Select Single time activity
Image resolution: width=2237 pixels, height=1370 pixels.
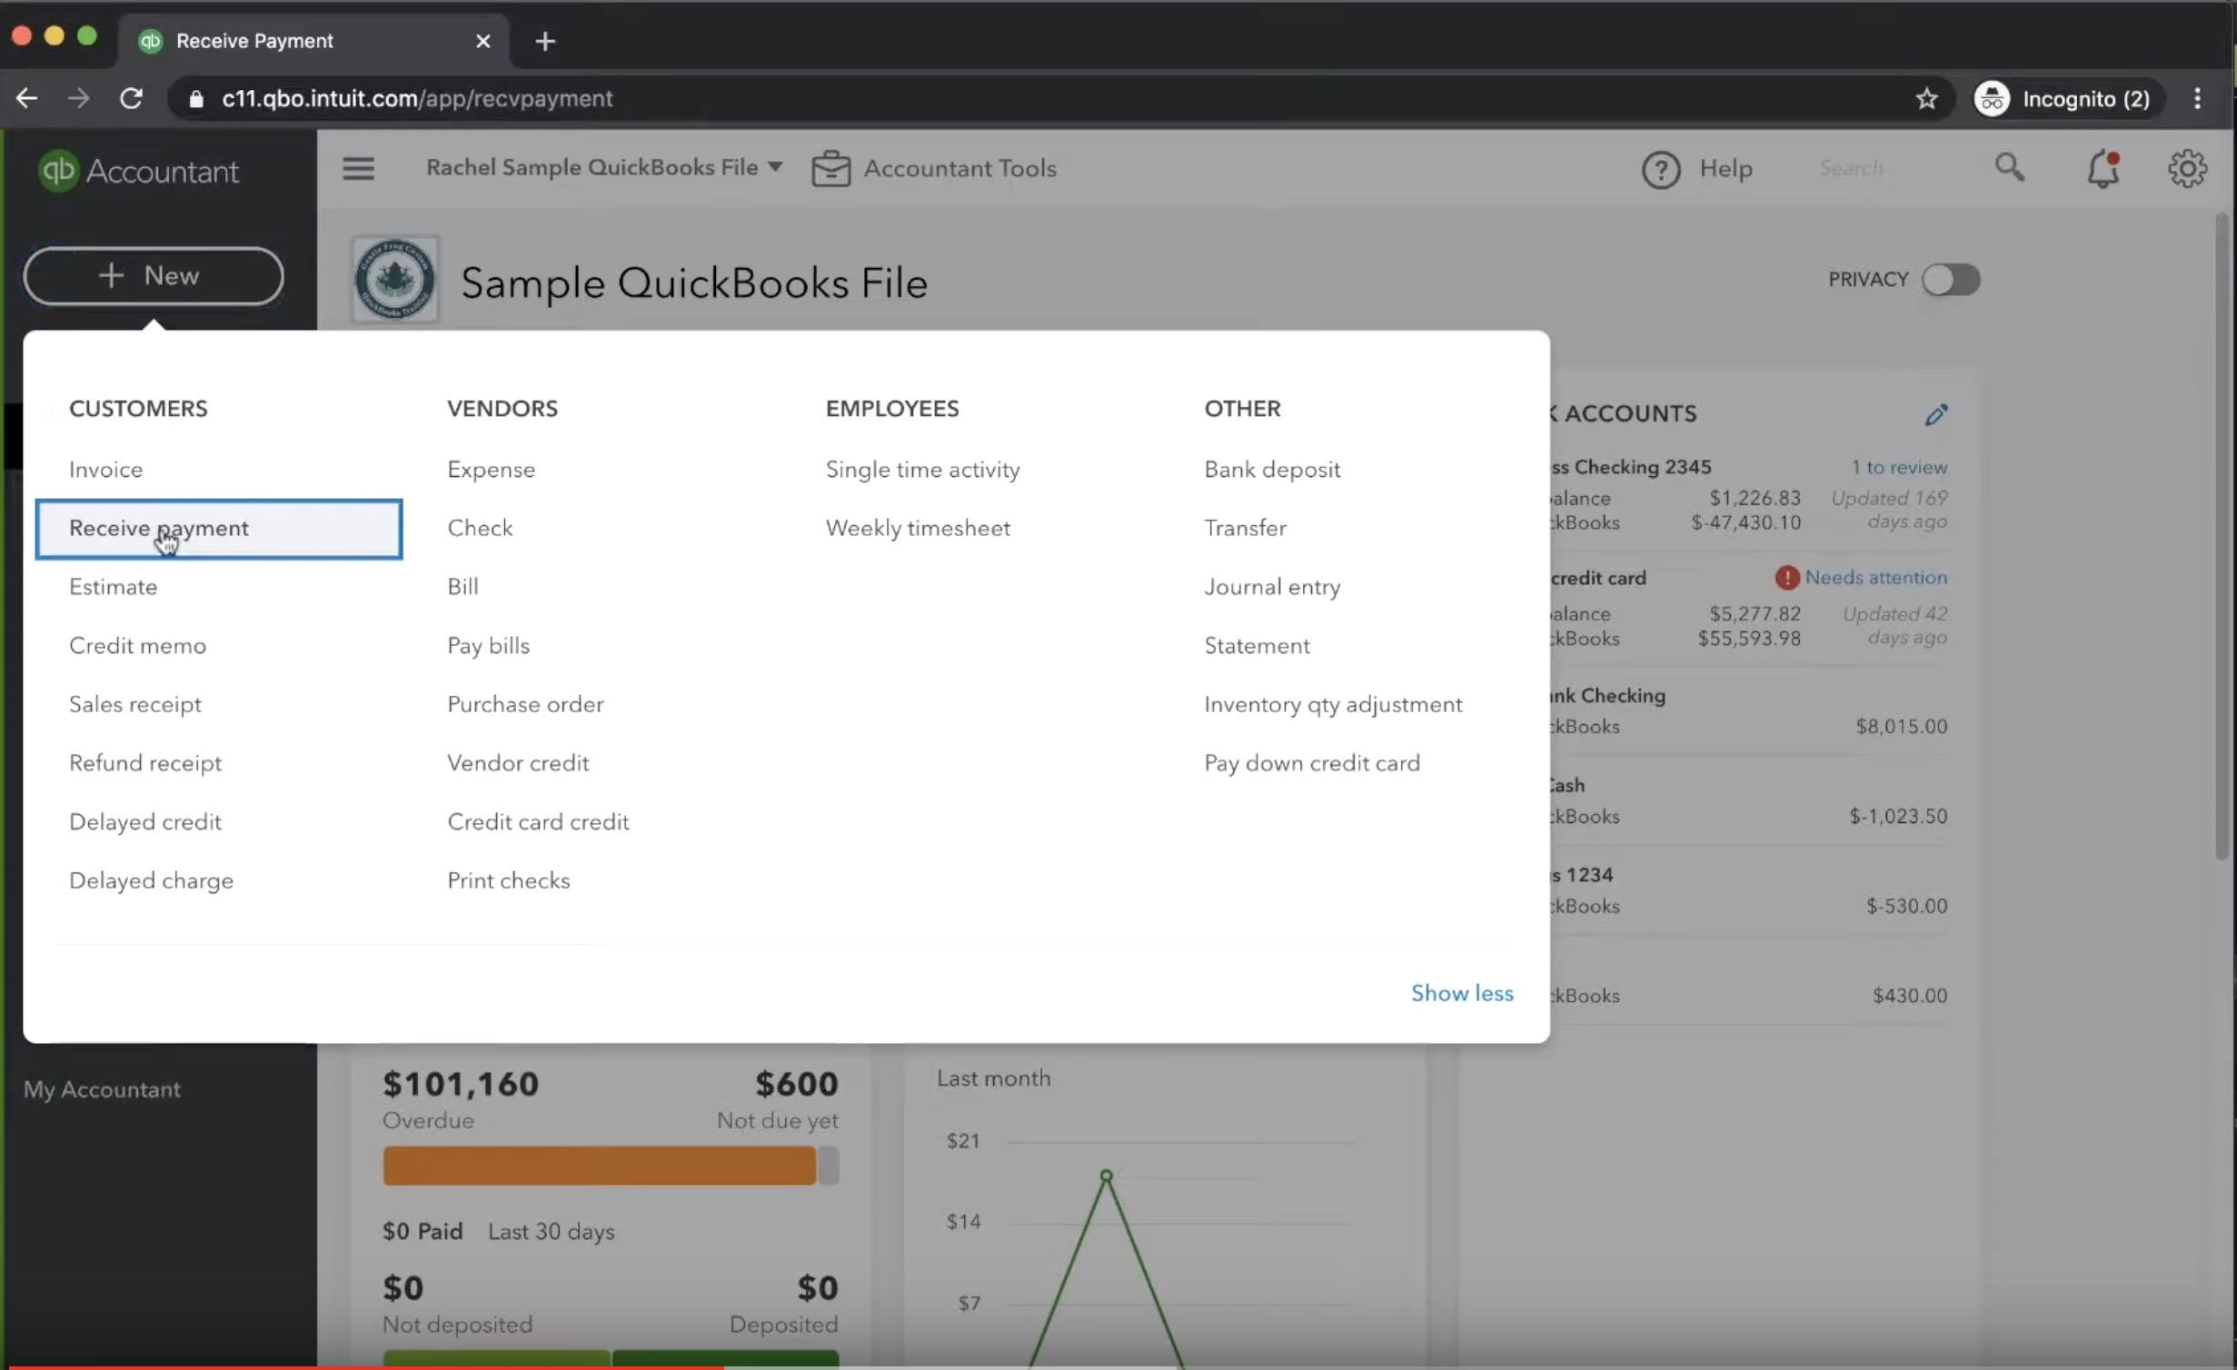pyautogui.click(x=922, y=469)
